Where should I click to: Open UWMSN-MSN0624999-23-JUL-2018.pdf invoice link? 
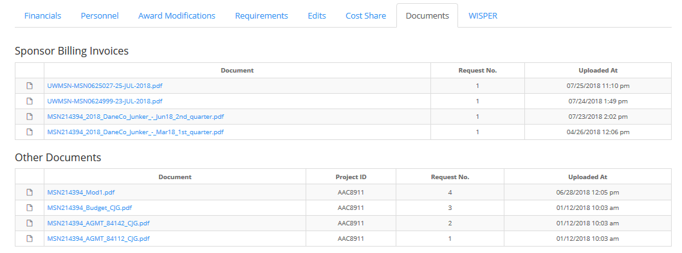(104, 101)
